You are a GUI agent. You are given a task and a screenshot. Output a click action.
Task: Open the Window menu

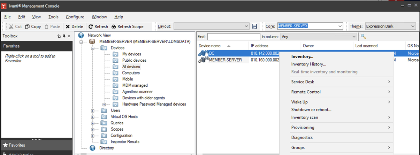coord(99,17)
